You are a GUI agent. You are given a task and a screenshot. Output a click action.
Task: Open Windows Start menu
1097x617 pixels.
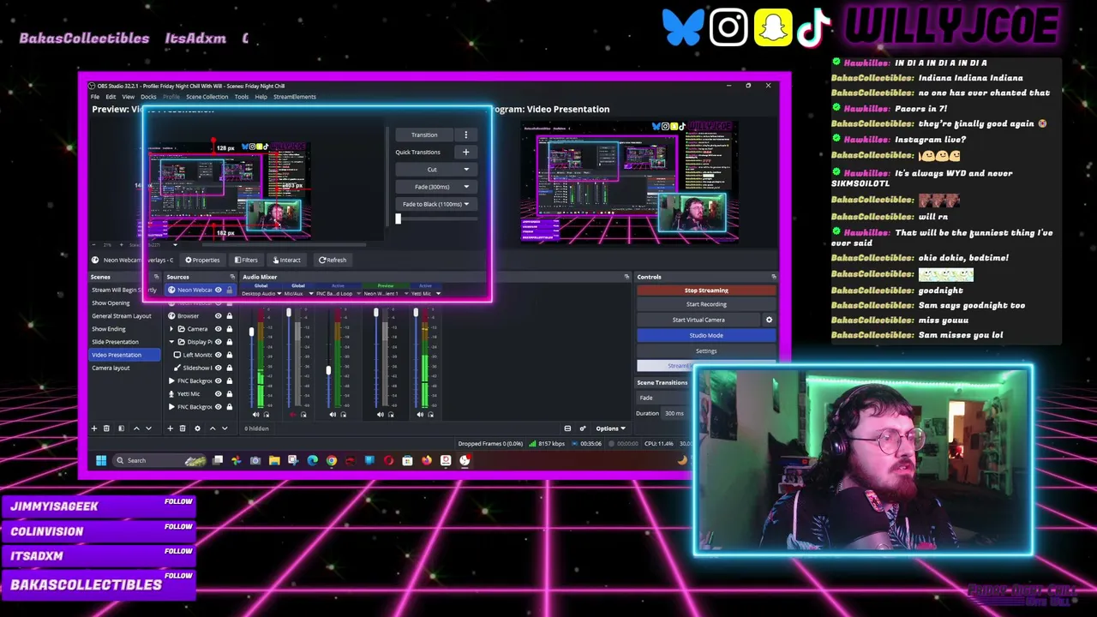click(101, 460)
